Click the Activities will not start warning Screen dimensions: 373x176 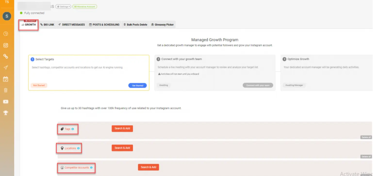coord(179,74)
